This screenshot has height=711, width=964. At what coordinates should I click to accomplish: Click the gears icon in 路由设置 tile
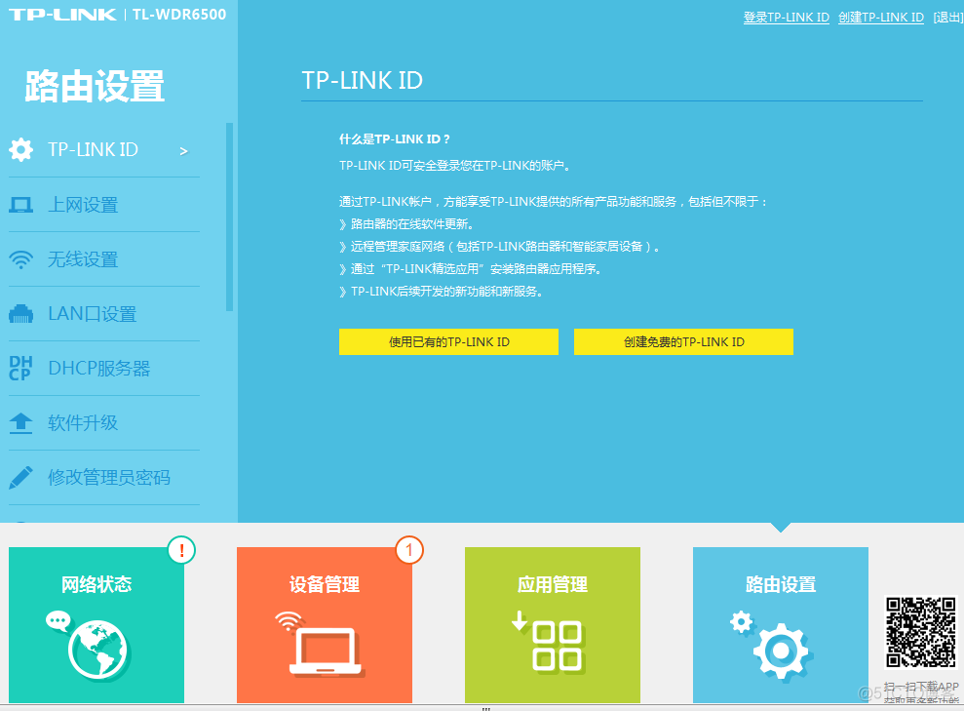tap(772, 645)
